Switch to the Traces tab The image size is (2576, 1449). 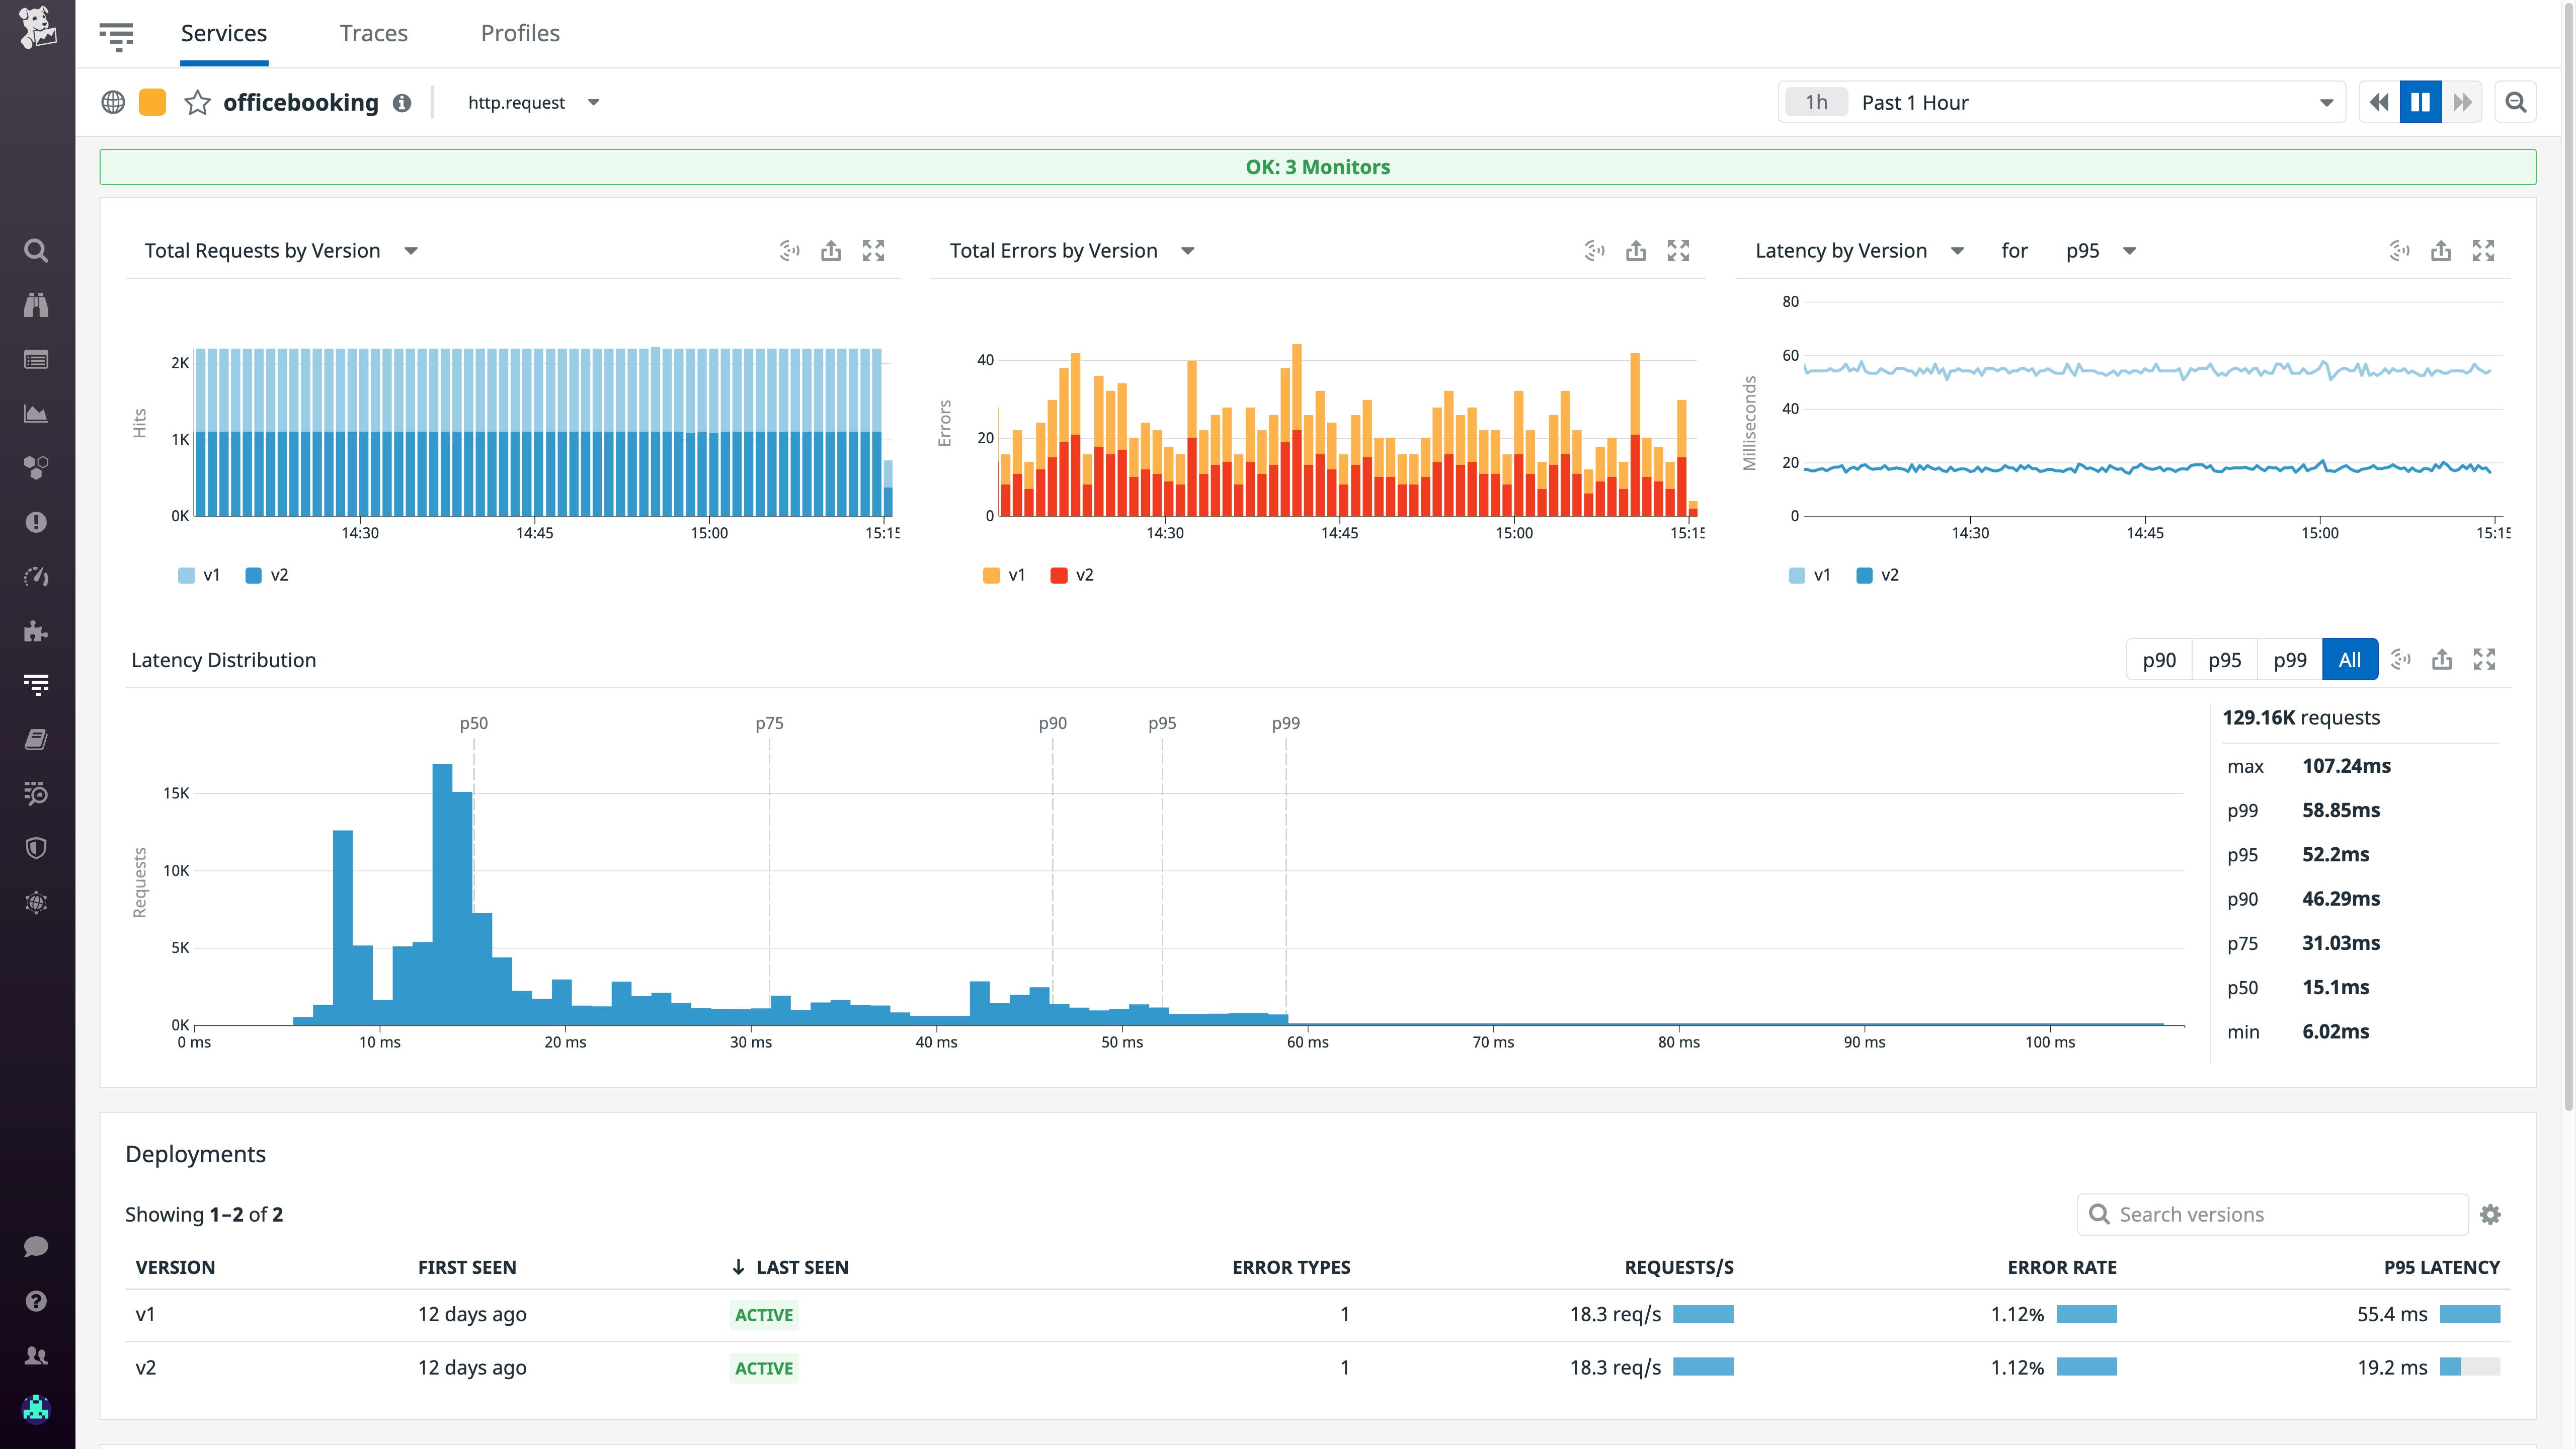point(373,33)
